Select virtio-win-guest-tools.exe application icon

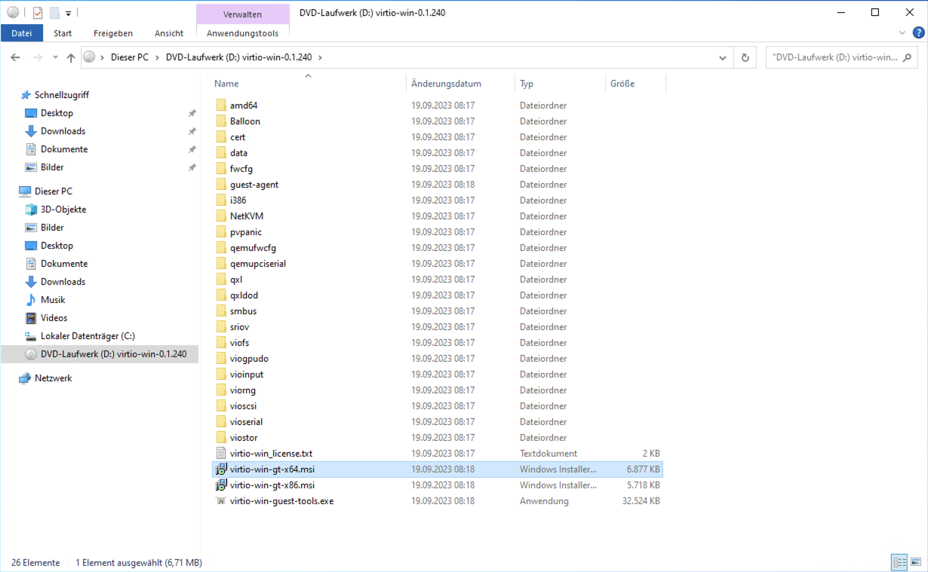coord(221,501)
